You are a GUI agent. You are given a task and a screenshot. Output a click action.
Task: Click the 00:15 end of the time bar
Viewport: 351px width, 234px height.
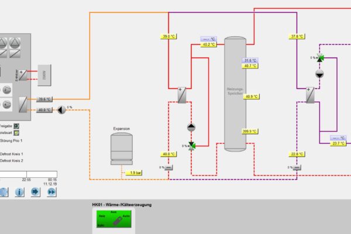(53, 180)
